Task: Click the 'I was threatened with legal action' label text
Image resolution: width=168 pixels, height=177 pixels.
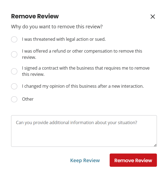Action: click(64, 39)
